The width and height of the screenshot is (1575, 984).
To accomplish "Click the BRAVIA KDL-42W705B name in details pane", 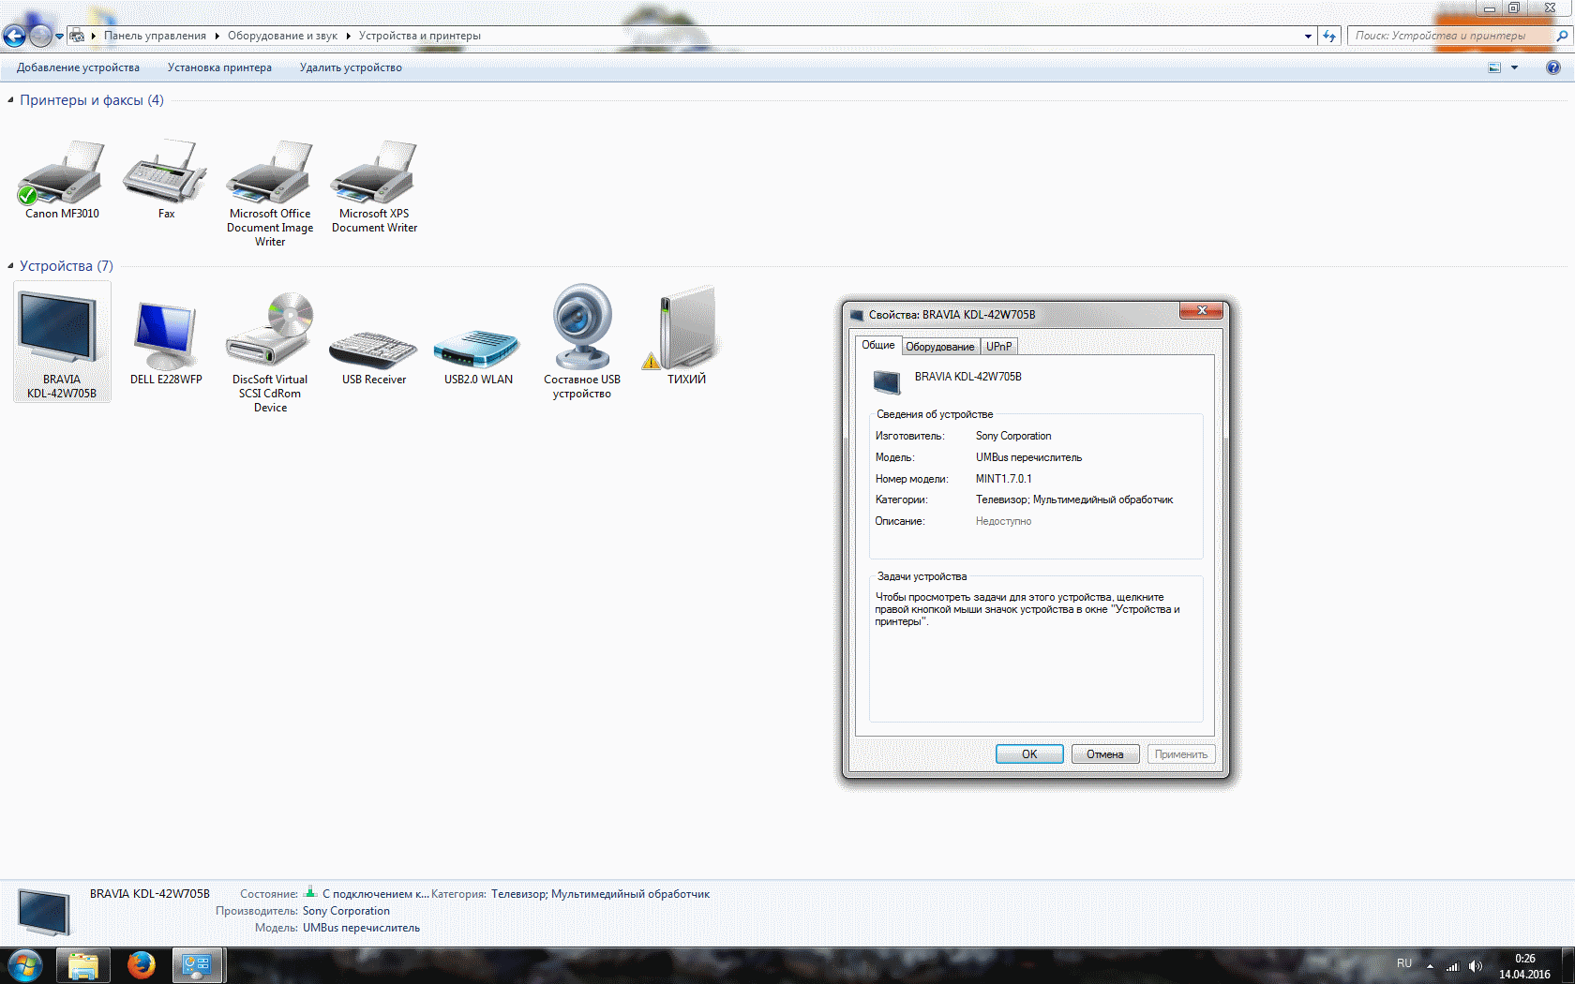I will [150, 894].
